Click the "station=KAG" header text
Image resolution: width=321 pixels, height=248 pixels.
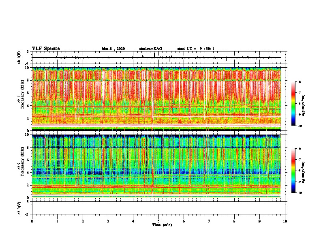tap(151, 49)
